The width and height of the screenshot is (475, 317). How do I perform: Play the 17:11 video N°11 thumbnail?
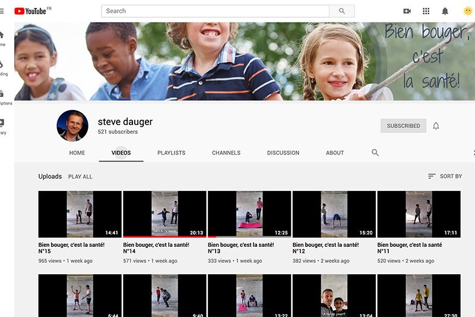pos(419,214)
